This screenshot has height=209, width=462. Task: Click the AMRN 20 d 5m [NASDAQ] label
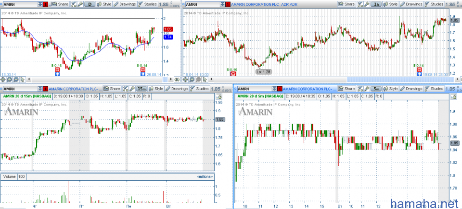tap(260, 96)
